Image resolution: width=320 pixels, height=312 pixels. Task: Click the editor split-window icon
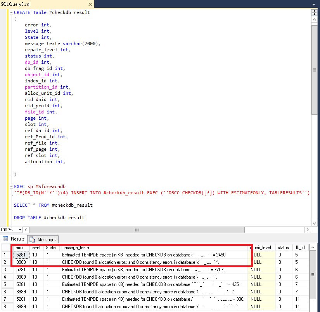click(x=314, y=12)
